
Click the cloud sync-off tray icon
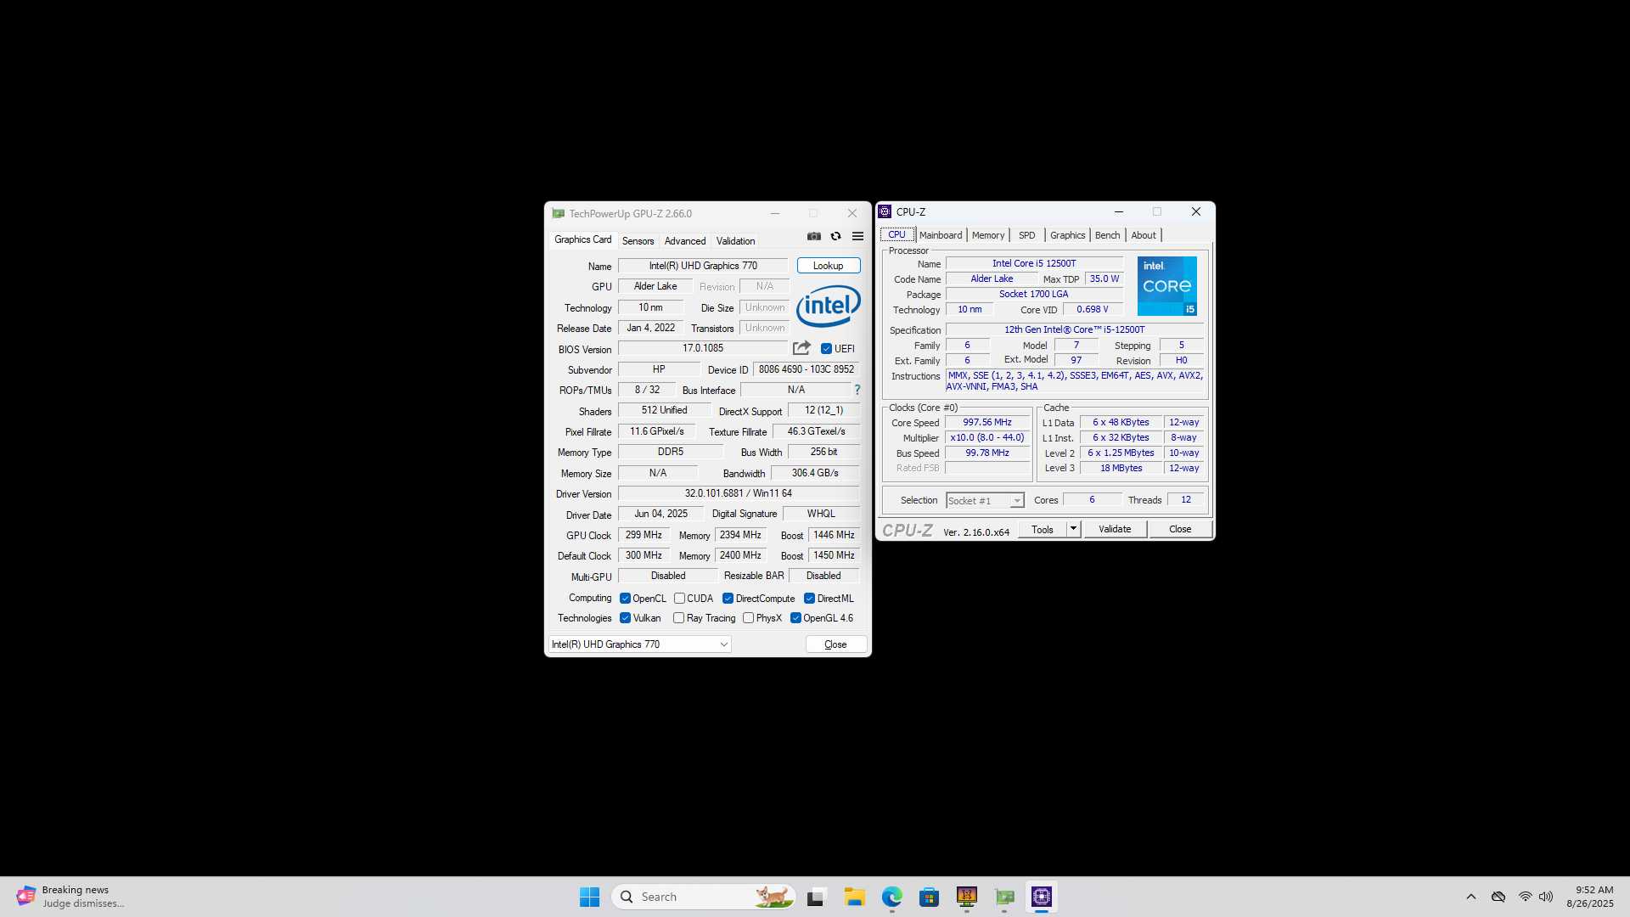[1498, 897]
